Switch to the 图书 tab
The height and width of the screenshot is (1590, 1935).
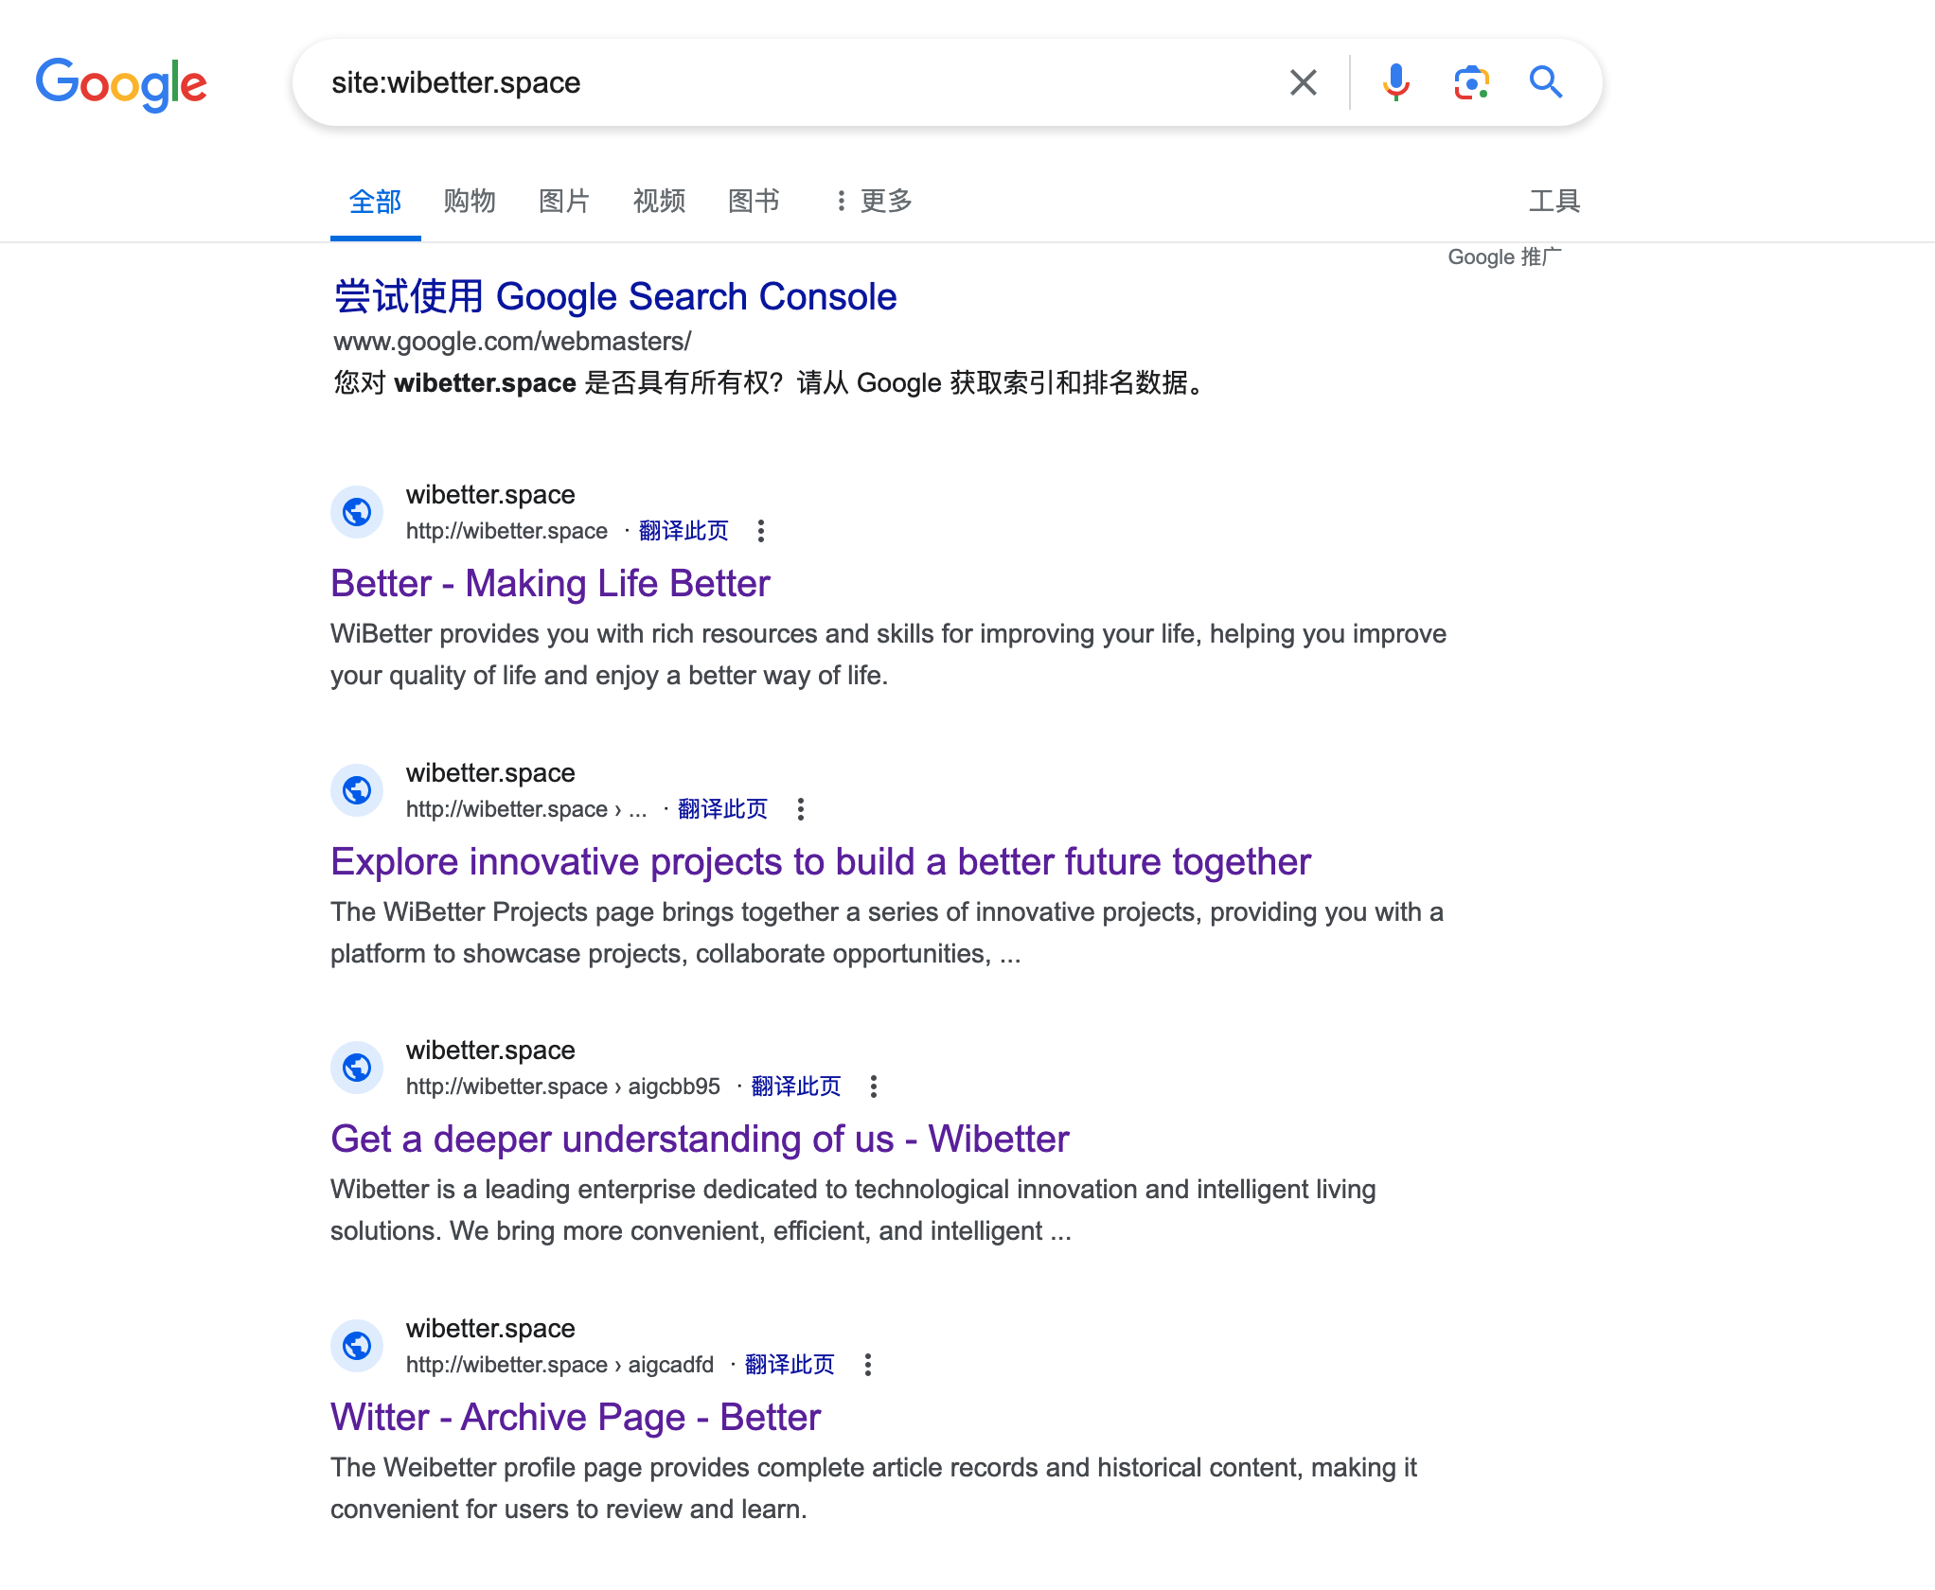coord(754,201)
